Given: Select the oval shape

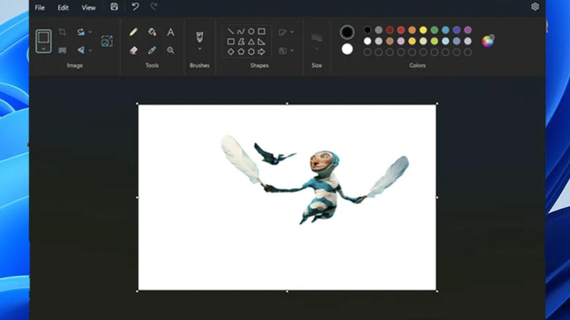Looking at the screenshot, I should (x=252, y=31).
